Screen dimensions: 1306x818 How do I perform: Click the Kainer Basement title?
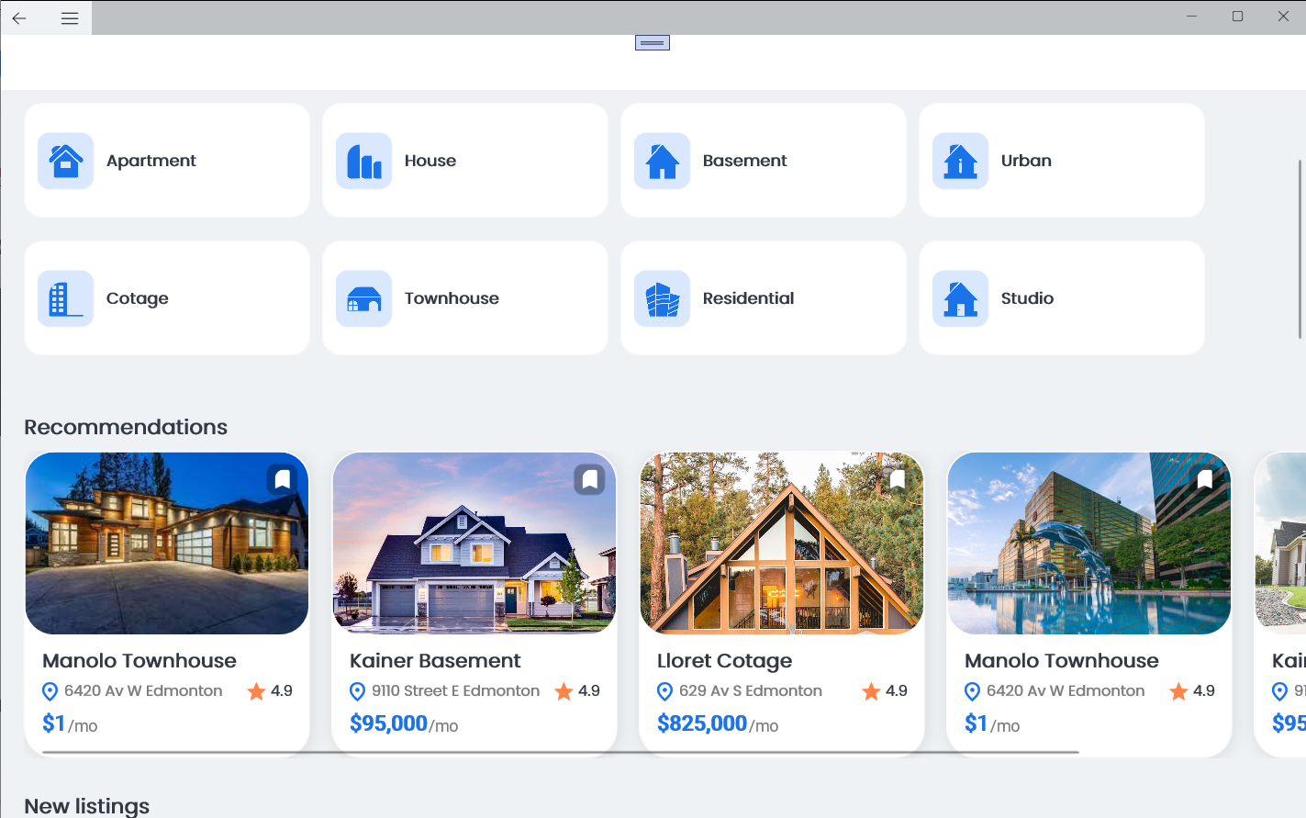tap(435, 661)
